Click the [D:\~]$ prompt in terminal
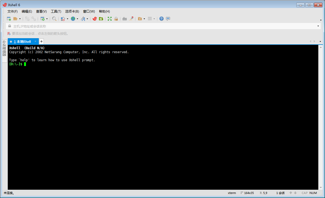The width and height of the screenshot is (325, 198). [16, 64]
